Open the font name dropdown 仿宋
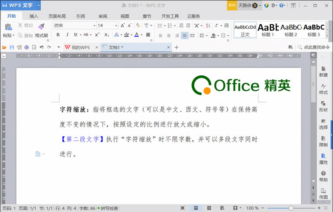This screenshot has width=333, height=212. 95,26
